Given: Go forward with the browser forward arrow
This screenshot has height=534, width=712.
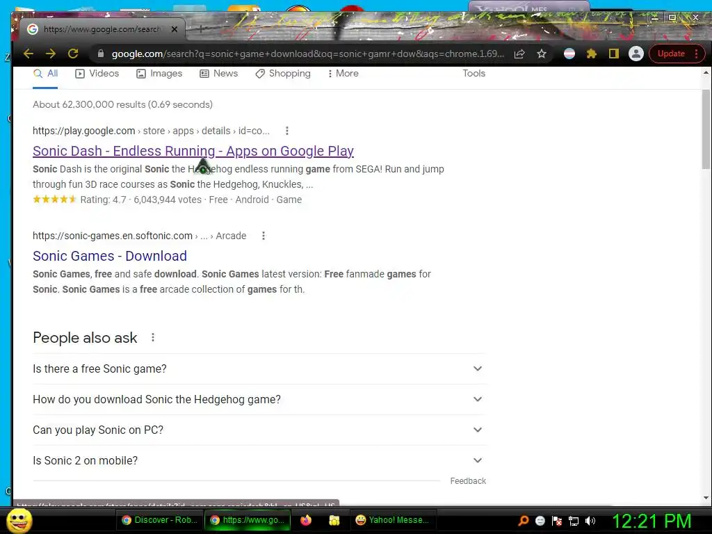Looking at the screenshot, I should [x=50, y=54].
